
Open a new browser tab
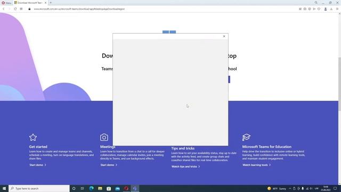(x=51, y=3)
